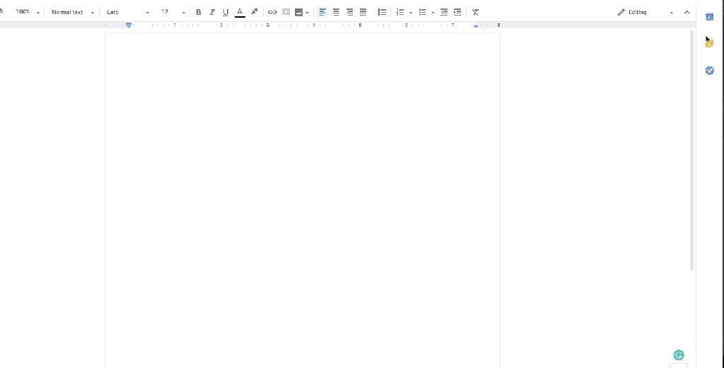Clear formatting from the text

click(x=475, y=12)
